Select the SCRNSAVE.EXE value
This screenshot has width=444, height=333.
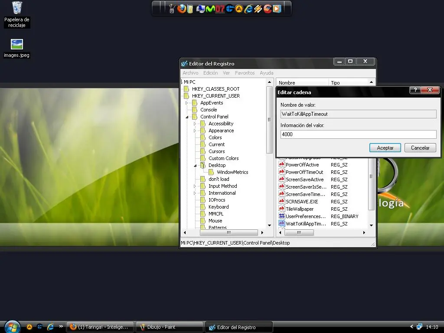point(302,202)
